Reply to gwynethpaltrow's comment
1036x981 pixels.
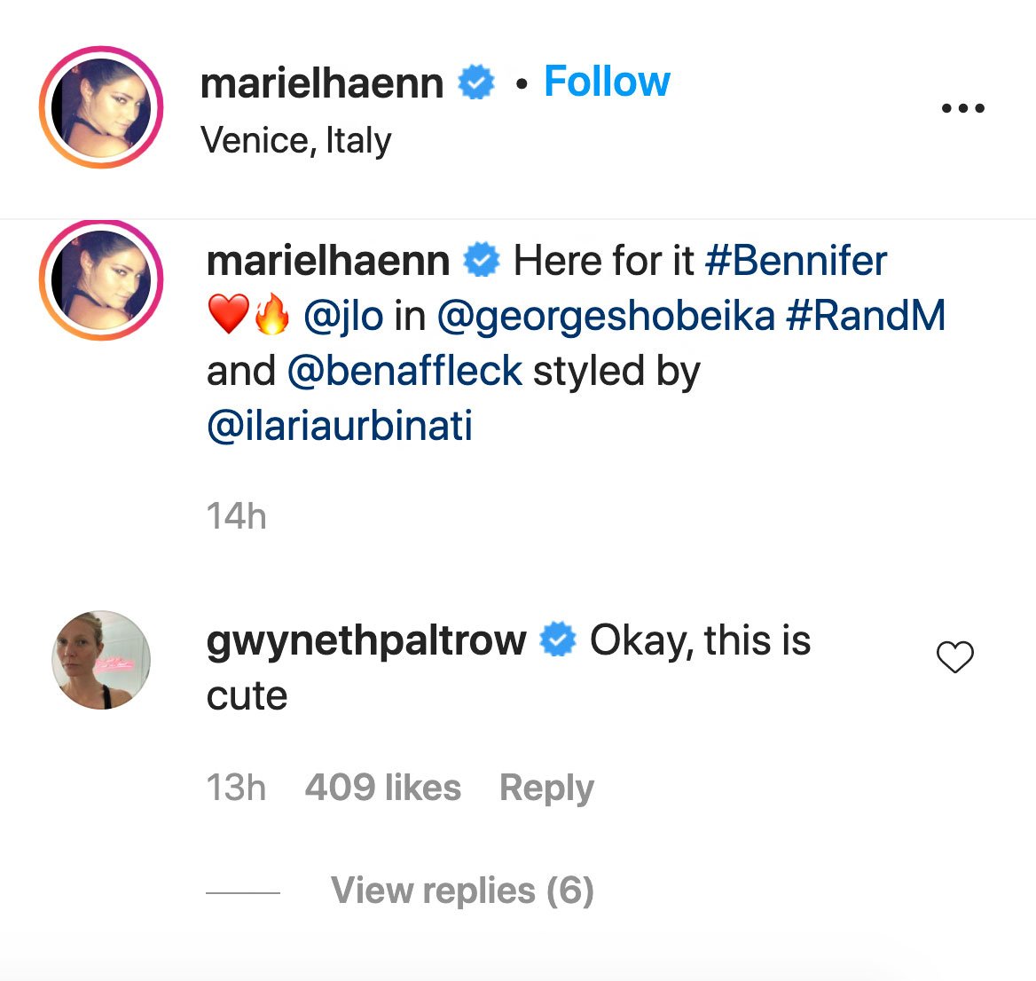[546, 788]
